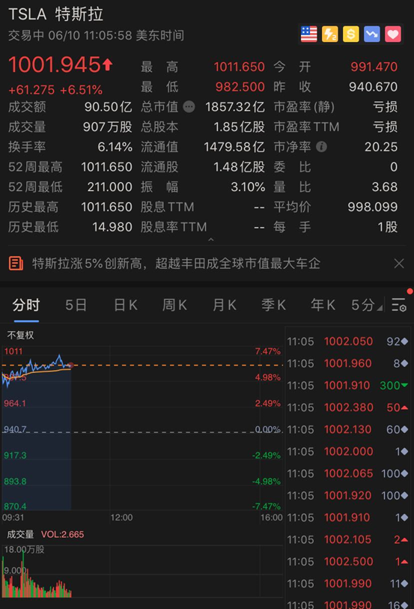Switch to the 周K tab
Screen dimensions: 414x609
174,306
